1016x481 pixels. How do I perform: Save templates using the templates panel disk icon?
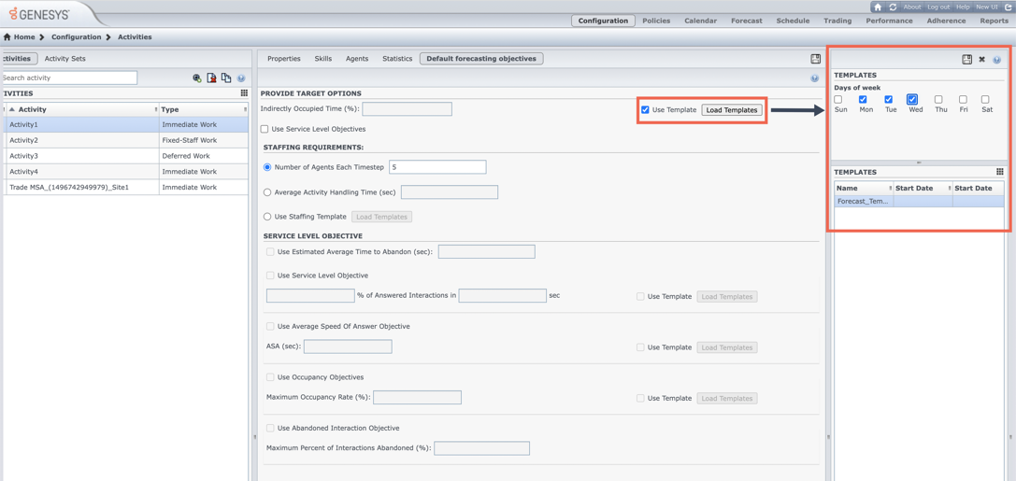point(966,60)
